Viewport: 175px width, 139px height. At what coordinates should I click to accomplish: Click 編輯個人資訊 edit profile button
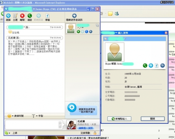86,128
